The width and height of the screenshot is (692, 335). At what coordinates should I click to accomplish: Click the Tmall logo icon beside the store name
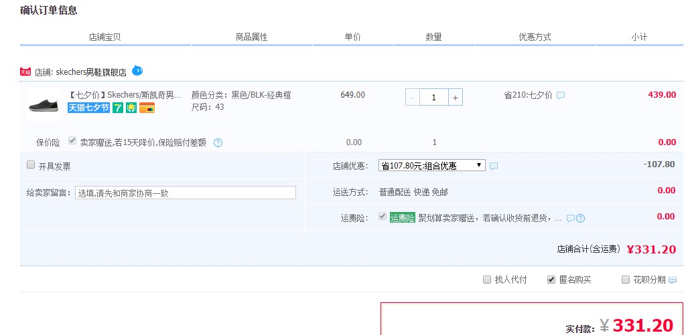(25, 72)
